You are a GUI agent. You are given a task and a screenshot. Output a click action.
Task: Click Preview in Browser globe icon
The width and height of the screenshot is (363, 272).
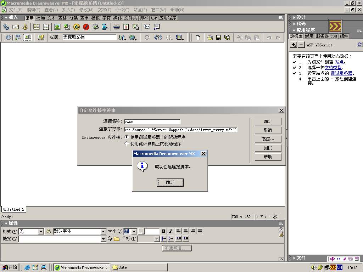[x=133, y=38]
